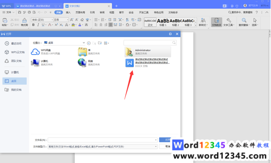The width and height of the screenshot is (271, 163).
Task: Switch to the Insert ribbon tab
Action: [68, 12]
